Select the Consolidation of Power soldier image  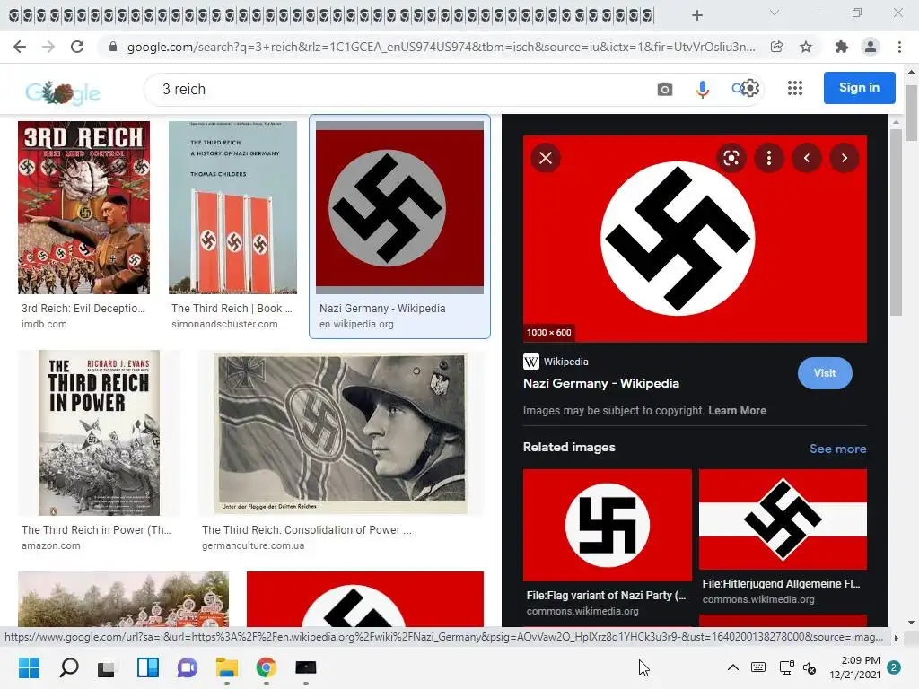(341, 433)
